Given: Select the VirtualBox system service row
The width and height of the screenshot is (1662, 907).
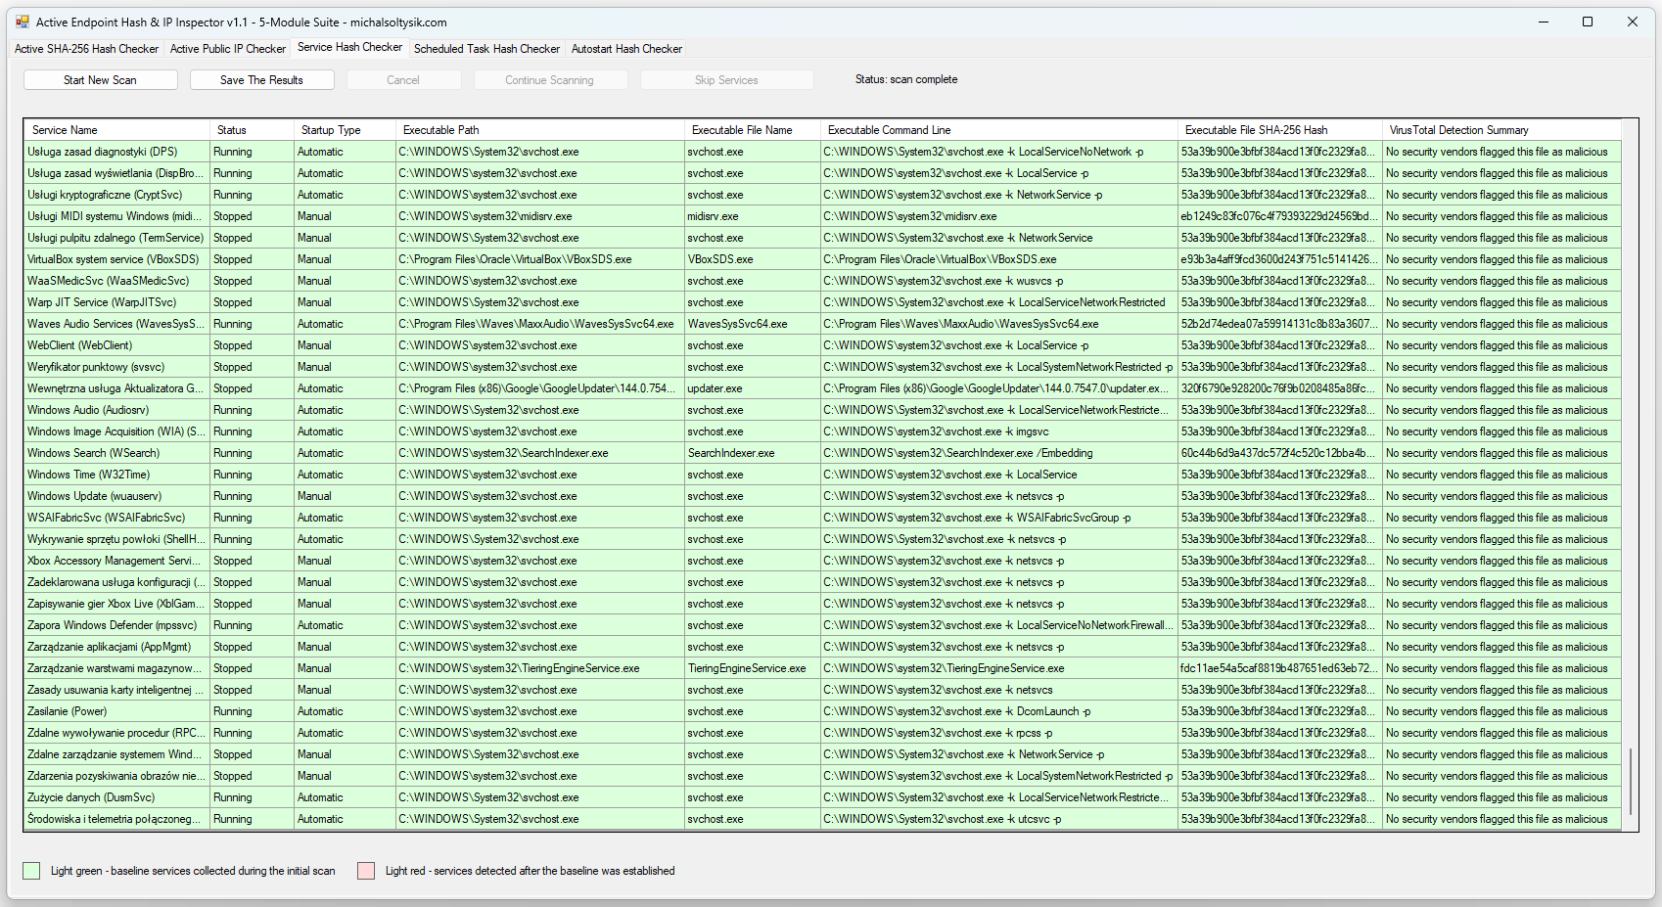Looking at the screenshot, I should [x=113, y=259].
